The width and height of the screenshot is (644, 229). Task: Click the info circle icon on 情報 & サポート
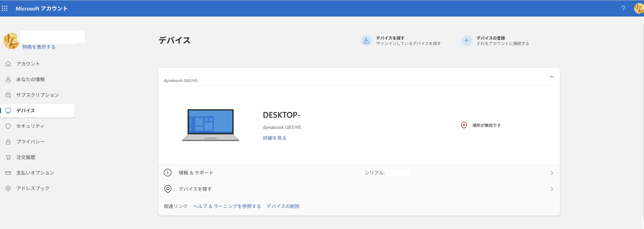click(168, 173)
